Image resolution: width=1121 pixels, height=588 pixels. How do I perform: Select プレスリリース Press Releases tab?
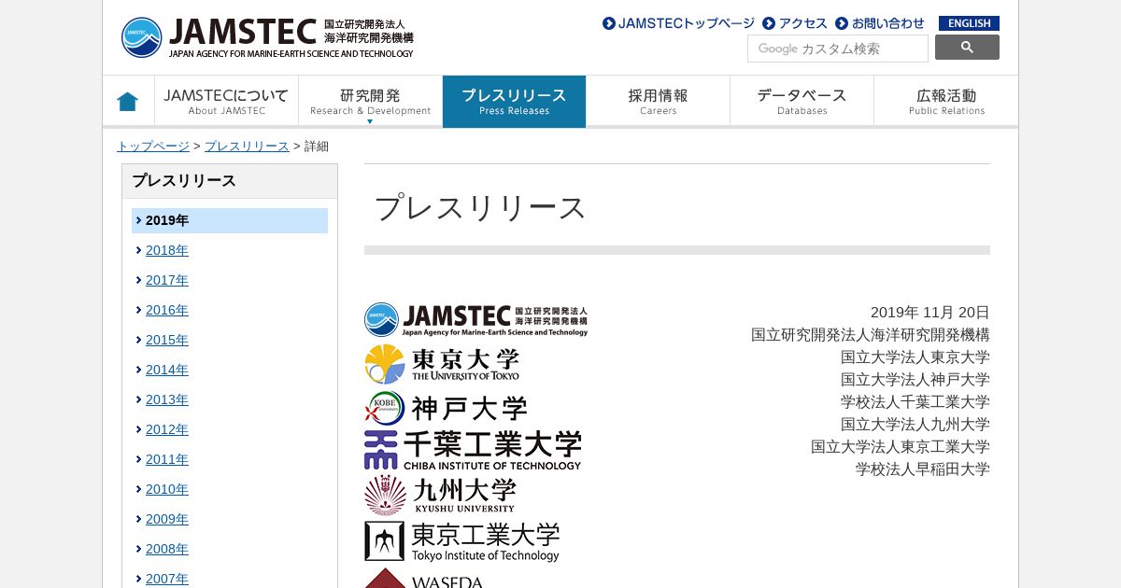tap(514, 101)
